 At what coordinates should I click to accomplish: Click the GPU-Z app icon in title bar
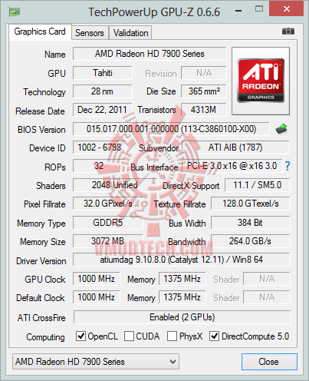15,12
